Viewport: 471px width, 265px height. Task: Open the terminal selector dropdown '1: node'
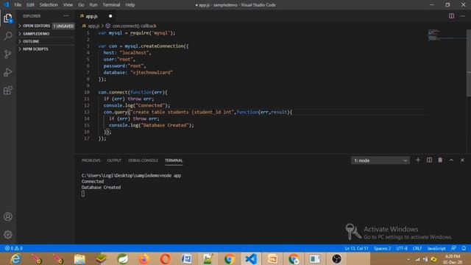pyautogui.click(x=380, y=160)
